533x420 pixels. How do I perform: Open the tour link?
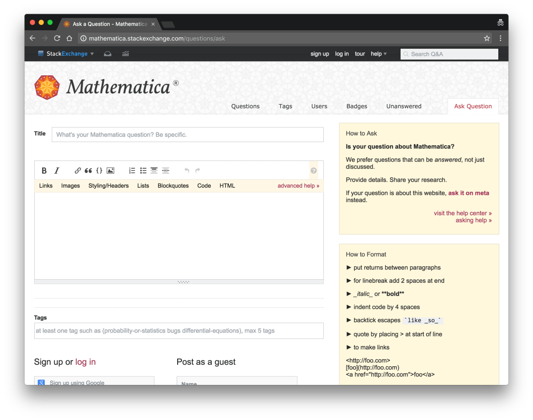[x=360, y=54]
